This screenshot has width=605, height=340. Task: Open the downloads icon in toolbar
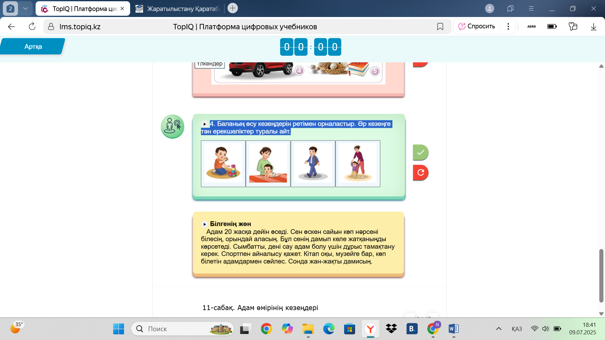593,27
